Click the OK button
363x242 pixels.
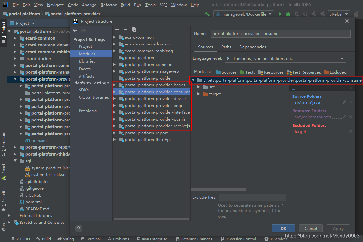point(283,228)
